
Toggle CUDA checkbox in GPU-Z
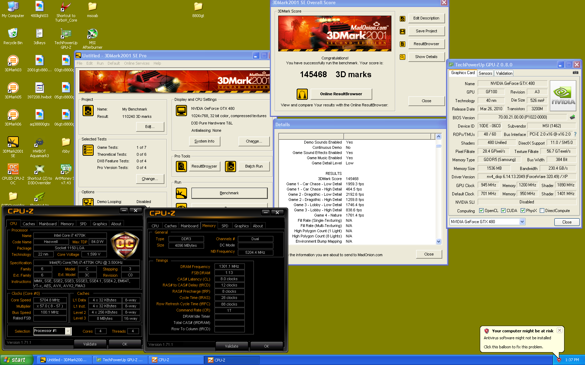pos(503,211)
